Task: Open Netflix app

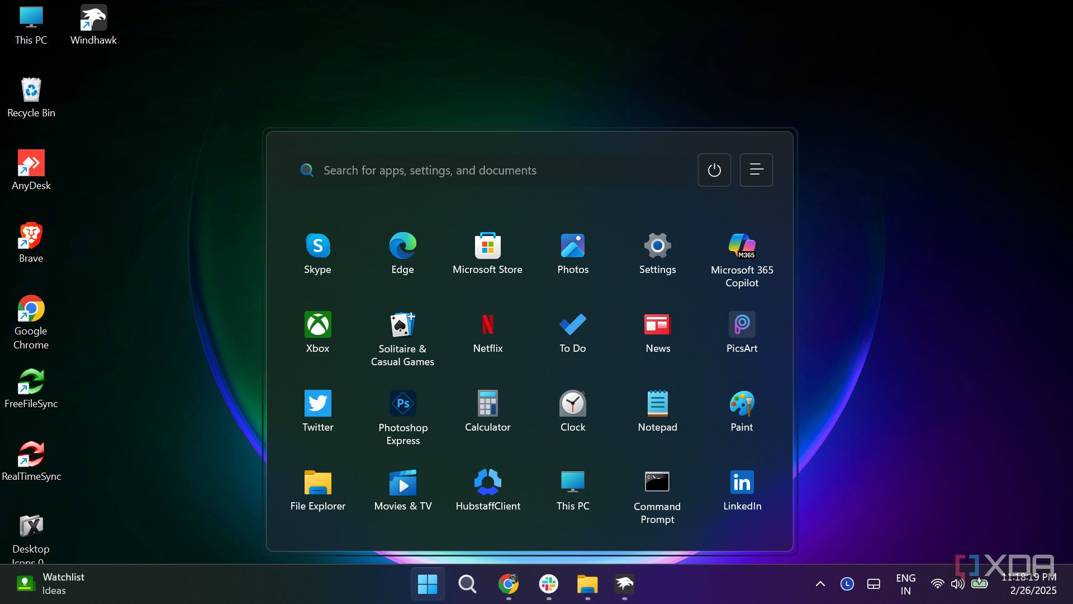Action: tap(487, 332)
